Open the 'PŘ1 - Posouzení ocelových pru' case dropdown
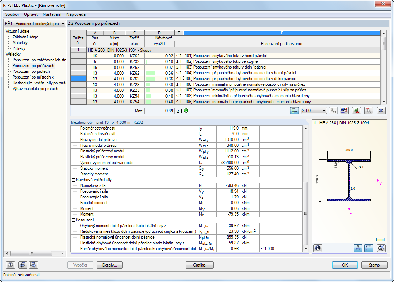This screenshot has width=394, height=282. (x=35, y=23)
